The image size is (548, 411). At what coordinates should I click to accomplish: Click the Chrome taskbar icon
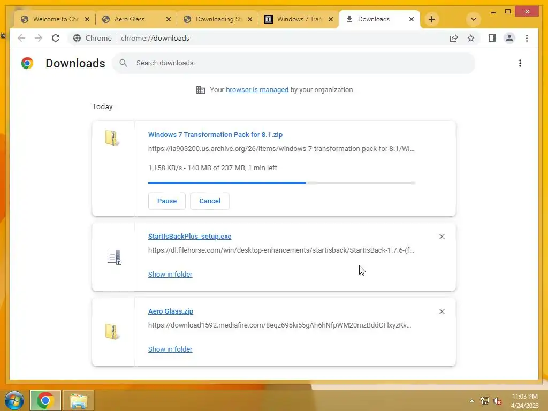[45, 400]
